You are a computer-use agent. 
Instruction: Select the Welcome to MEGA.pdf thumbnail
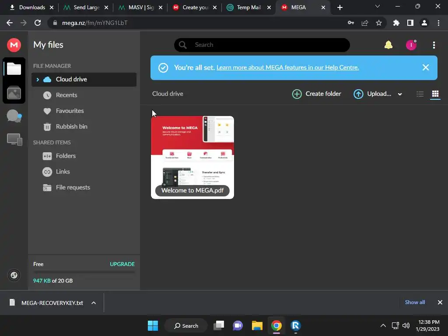click(x=192, y=157)
